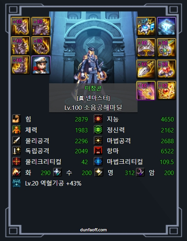Click the captain girl creature portrait

click(x=41, y=65)
